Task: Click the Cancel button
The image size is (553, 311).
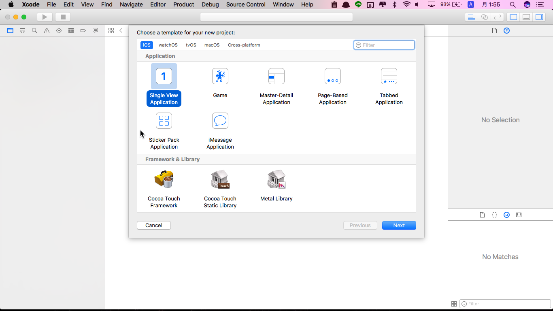Action: pos(154,225)
